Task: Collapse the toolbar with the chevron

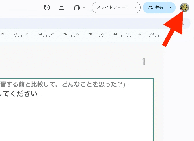Action: pos(183,23)
